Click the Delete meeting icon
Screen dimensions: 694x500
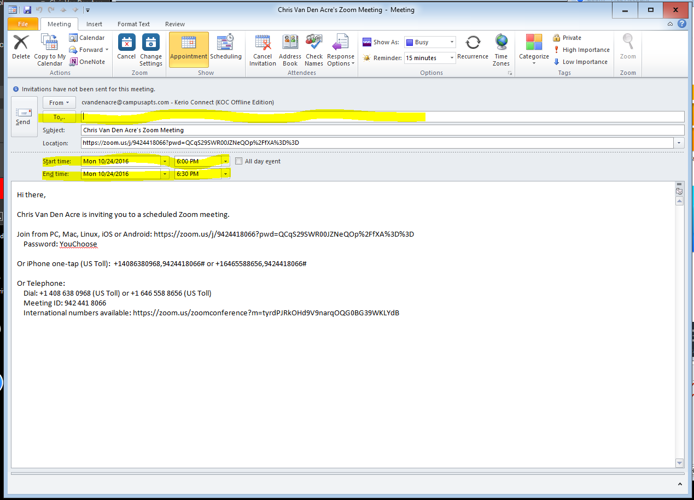pyautogui.click(x=21, y=43)
